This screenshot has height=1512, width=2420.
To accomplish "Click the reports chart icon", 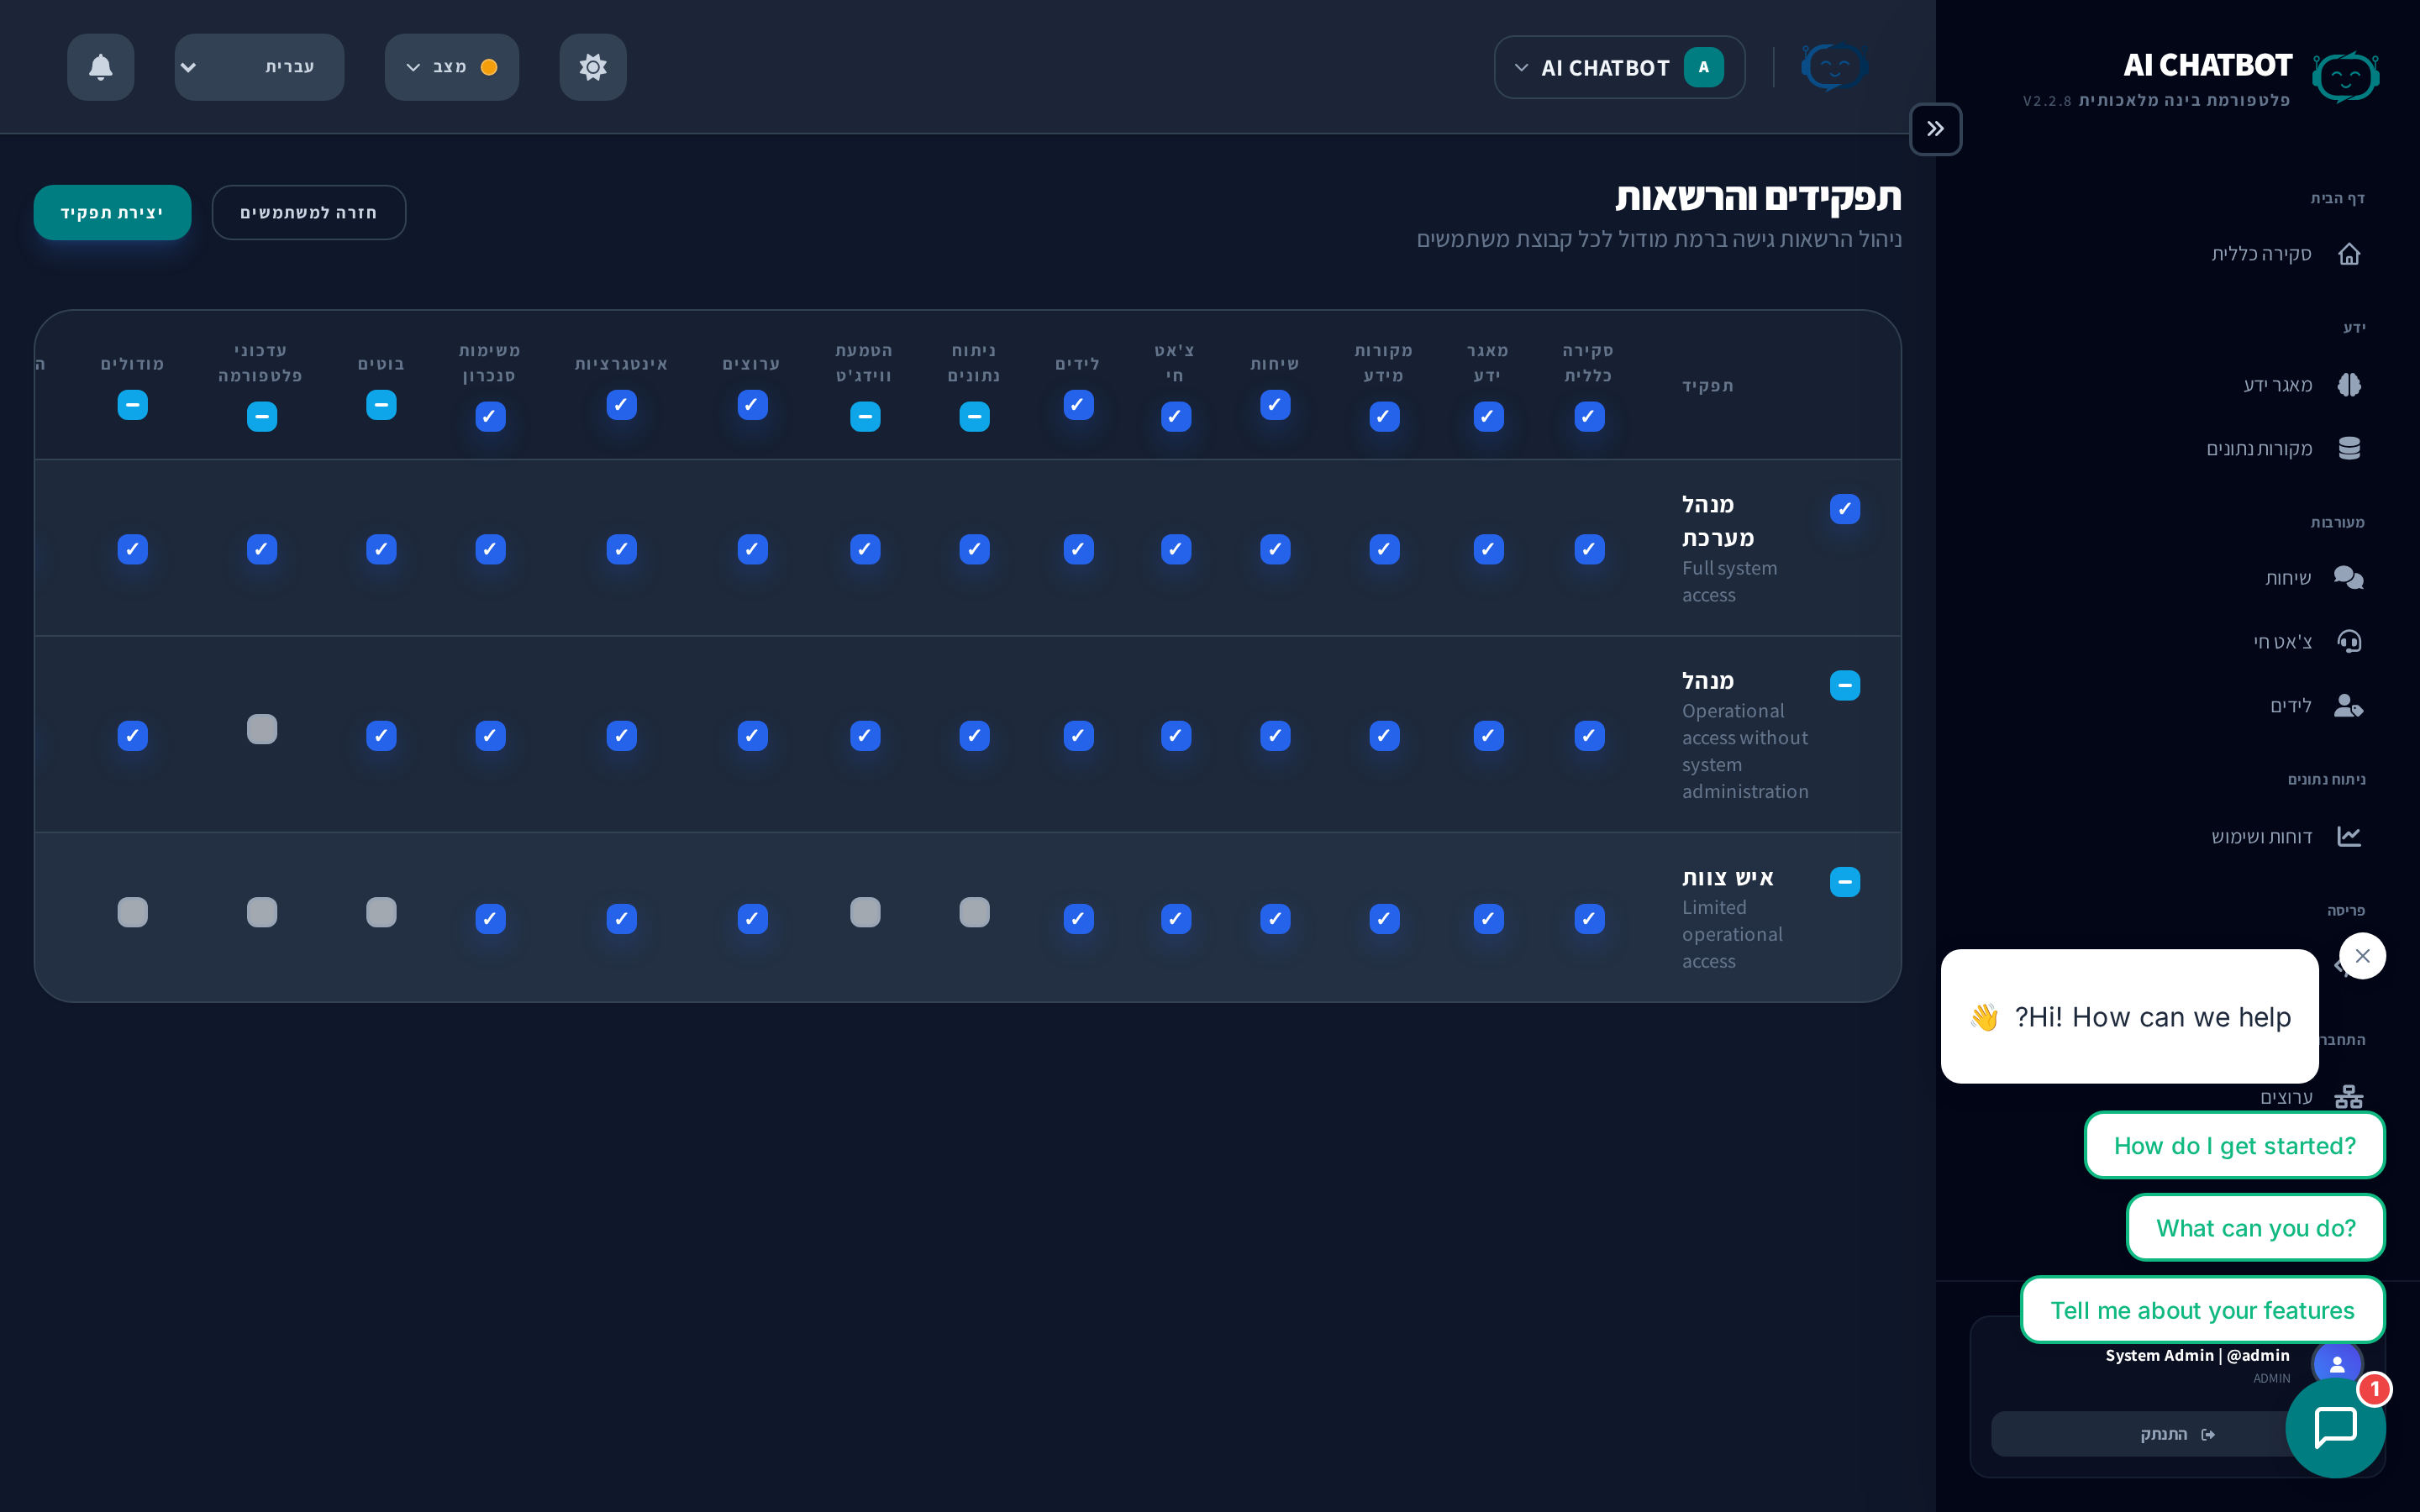I will tap(2349, 836).
